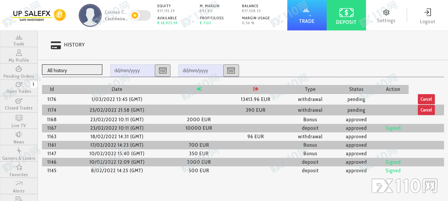The height and width of the screenshot is (201, 448).
Task: Cancel withdrawal 1176
Action: 426,99
